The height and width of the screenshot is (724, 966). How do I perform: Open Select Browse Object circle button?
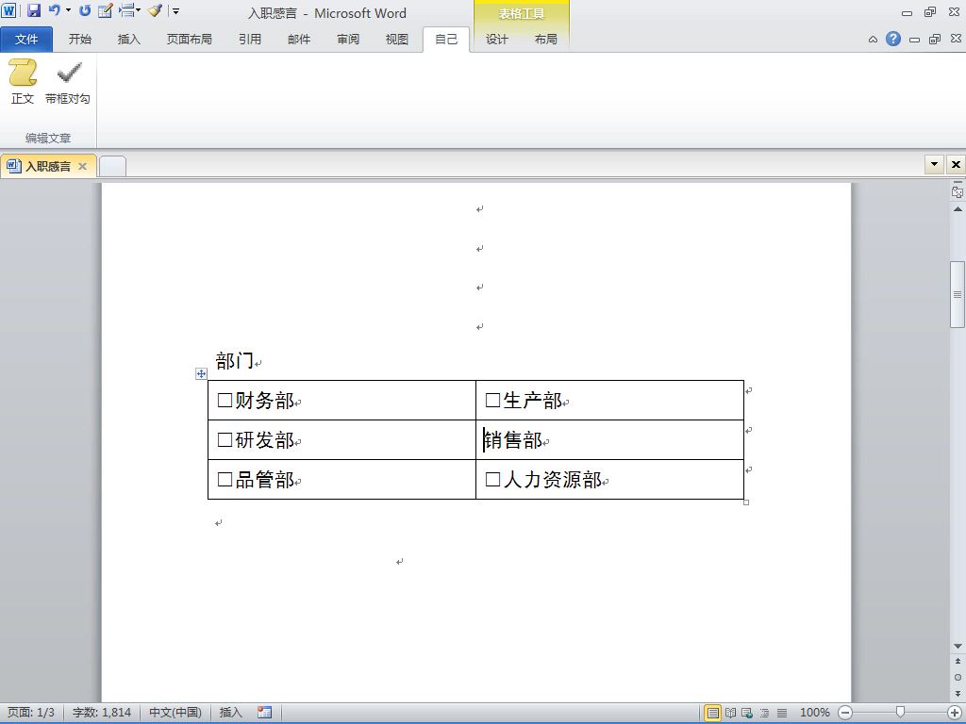pos(958,677)
